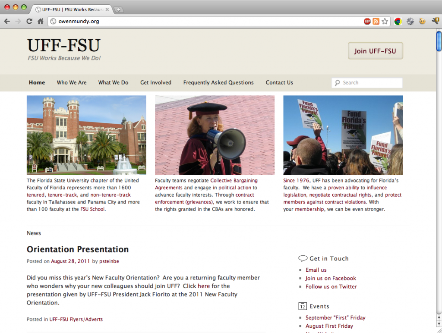Viewport: 442px width, 333px height.
Task: Click into the Search input field
Action: pos(367,83)
